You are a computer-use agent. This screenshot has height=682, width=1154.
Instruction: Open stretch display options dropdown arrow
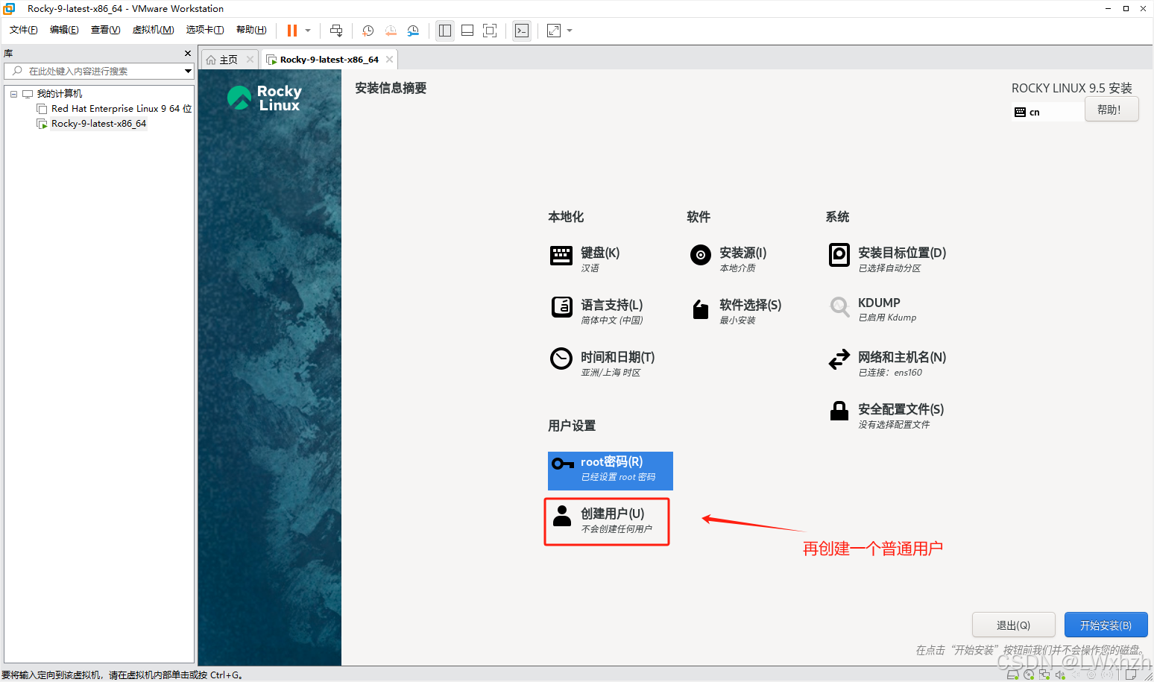coord(570,31)
